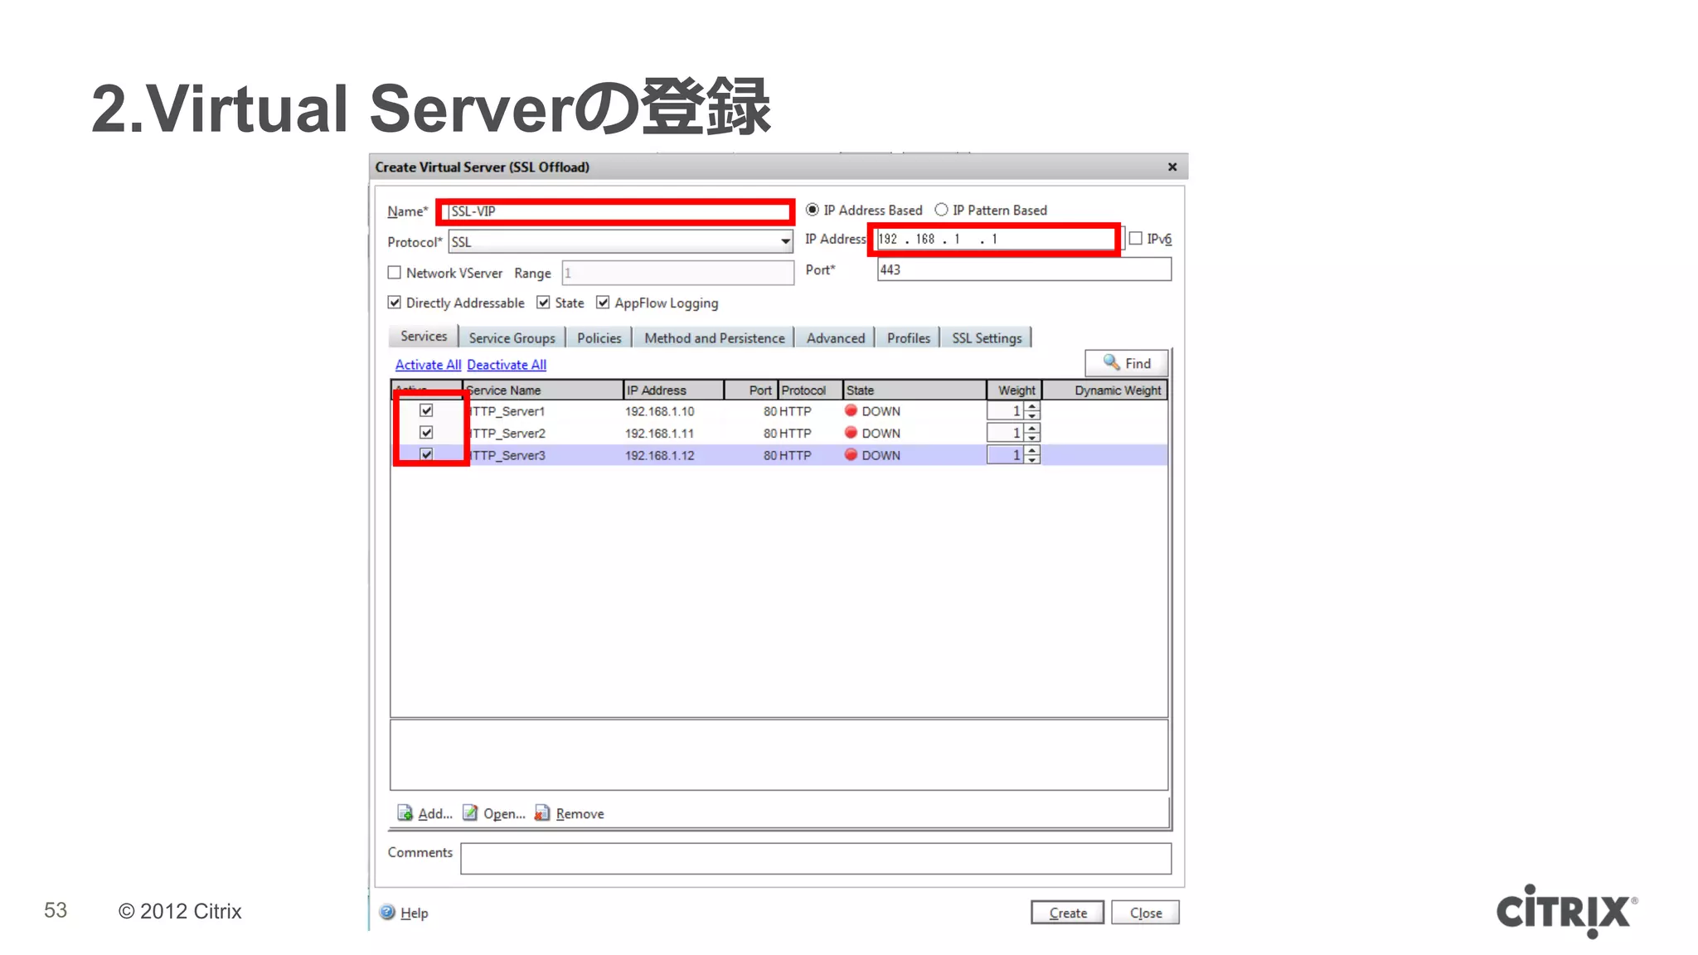Click Open... to edit service
The height and width of the screenshot is (955, 1698).
(x=504, y=813)
